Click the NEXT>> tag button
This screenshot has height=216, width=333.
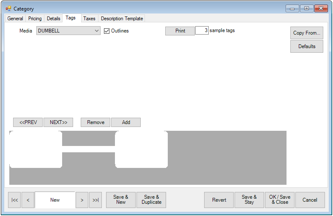pyautogui.click(x=58, y=122)
